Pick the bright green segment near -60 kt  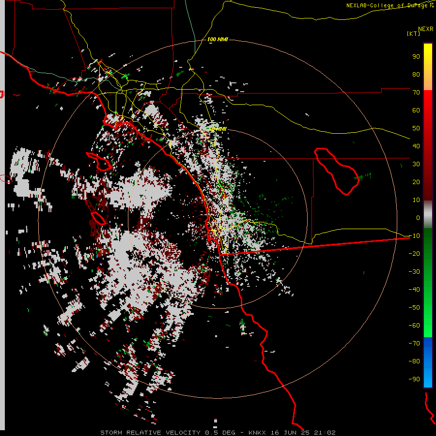[x=428, y=326]
